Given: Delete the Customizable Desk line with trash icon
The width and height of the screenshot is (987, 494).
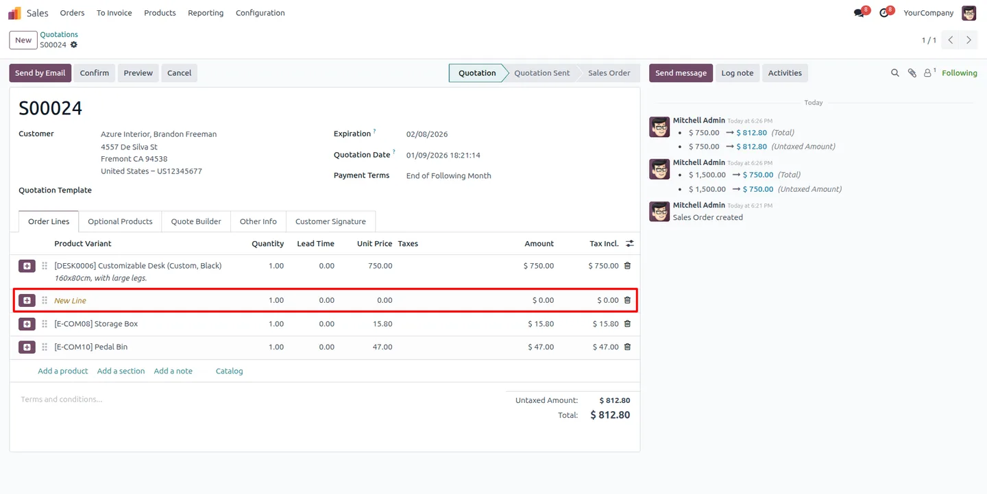Looking at the screenshot, I should (x=627, y=266).
